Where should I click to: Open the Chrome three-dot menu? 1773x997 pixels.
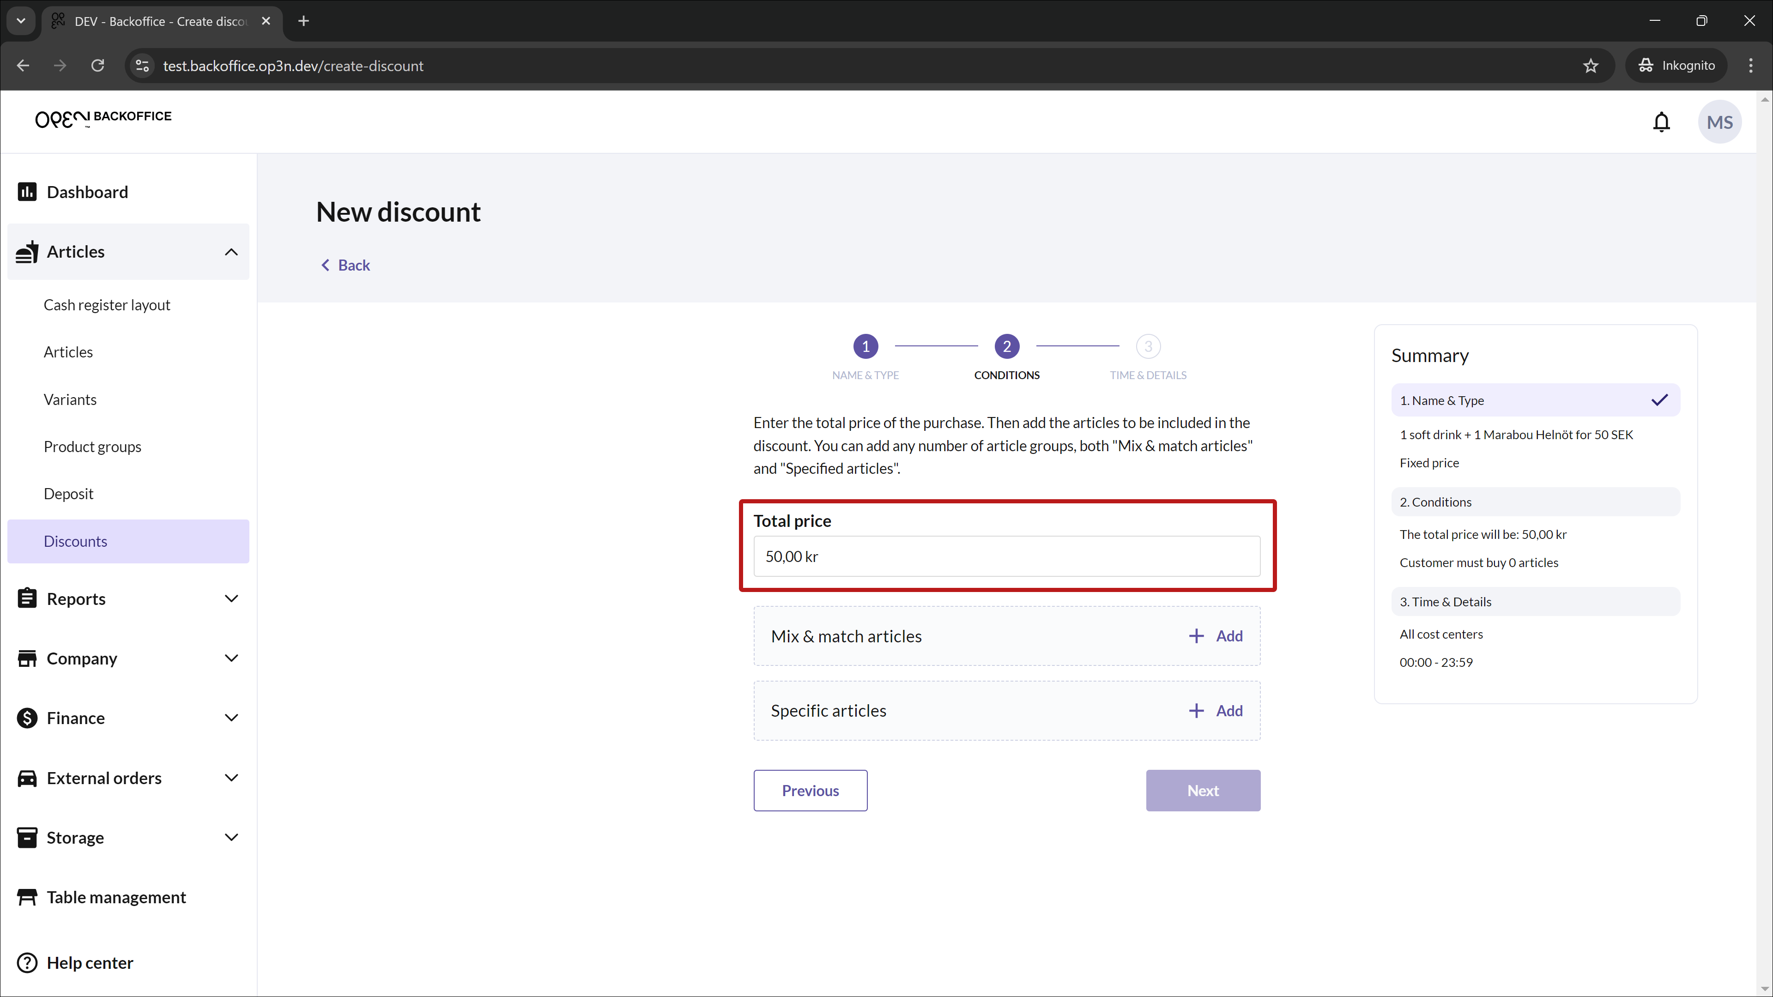tap(1750, 66)
